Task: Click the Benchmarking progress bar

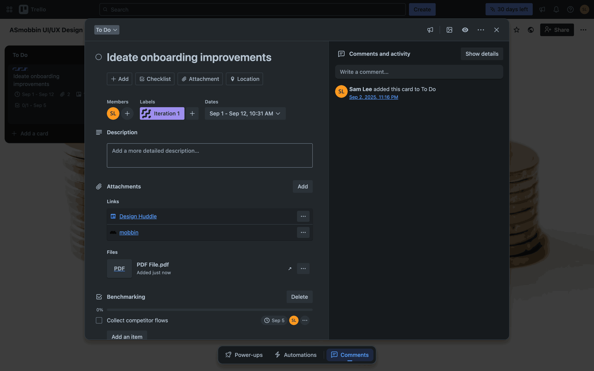Action: pyautogui.click(x=210, y=310)
